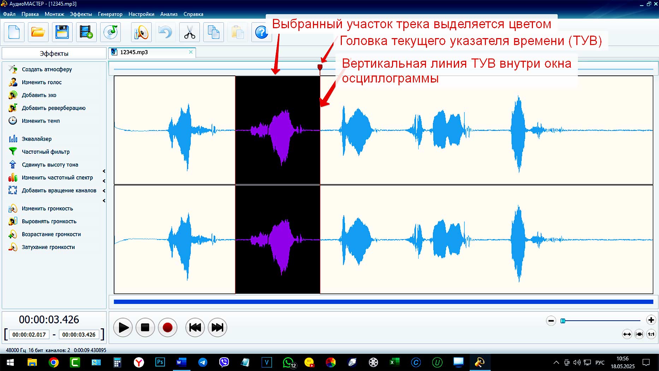
Task: Zoom in with the plus button
Action: (x=651, y=320)
